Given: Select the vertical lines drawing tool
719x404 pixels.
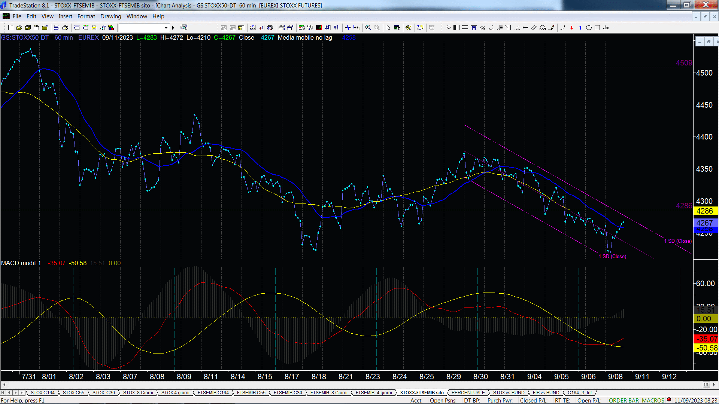Looking at the screenshot, I should [x=456, y=28].
